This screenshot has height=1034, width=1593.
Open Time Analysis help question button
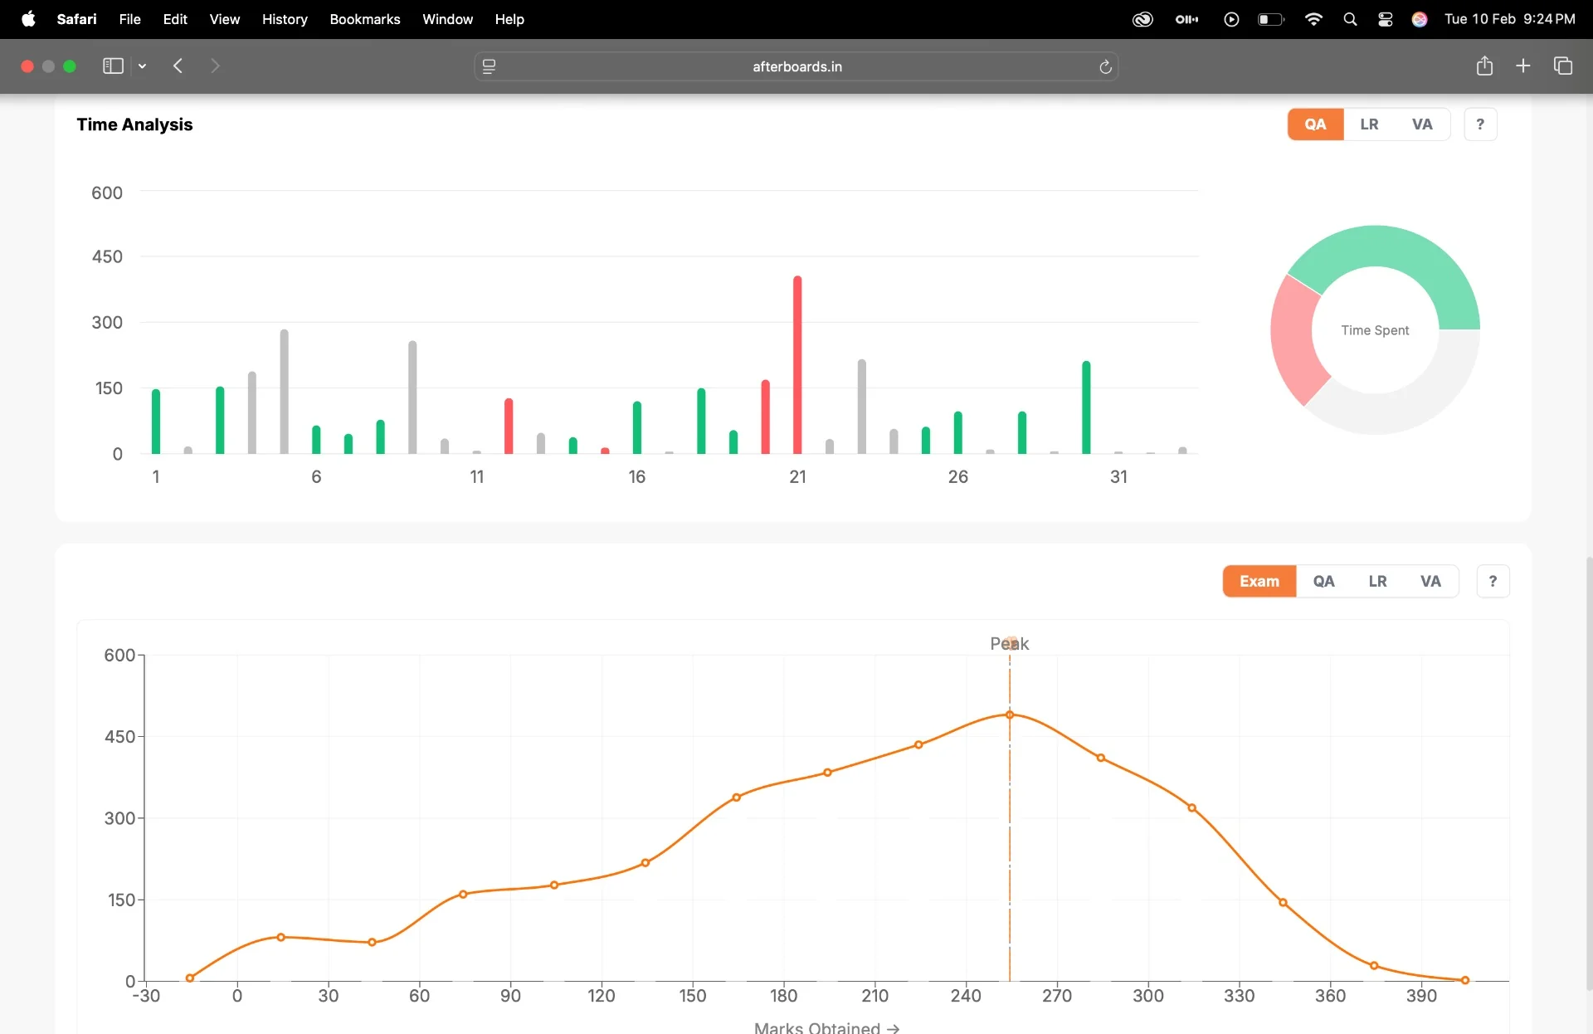pyautogui.click(x=1480, y=124)
